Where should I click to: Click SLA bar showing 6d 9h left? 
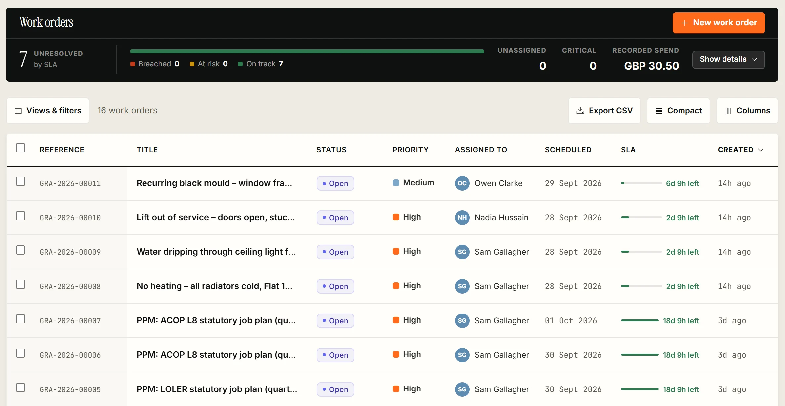pyautogui.click(x=641, y=183)
